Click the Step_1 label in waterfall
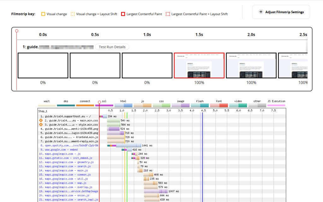 [43, 111]
